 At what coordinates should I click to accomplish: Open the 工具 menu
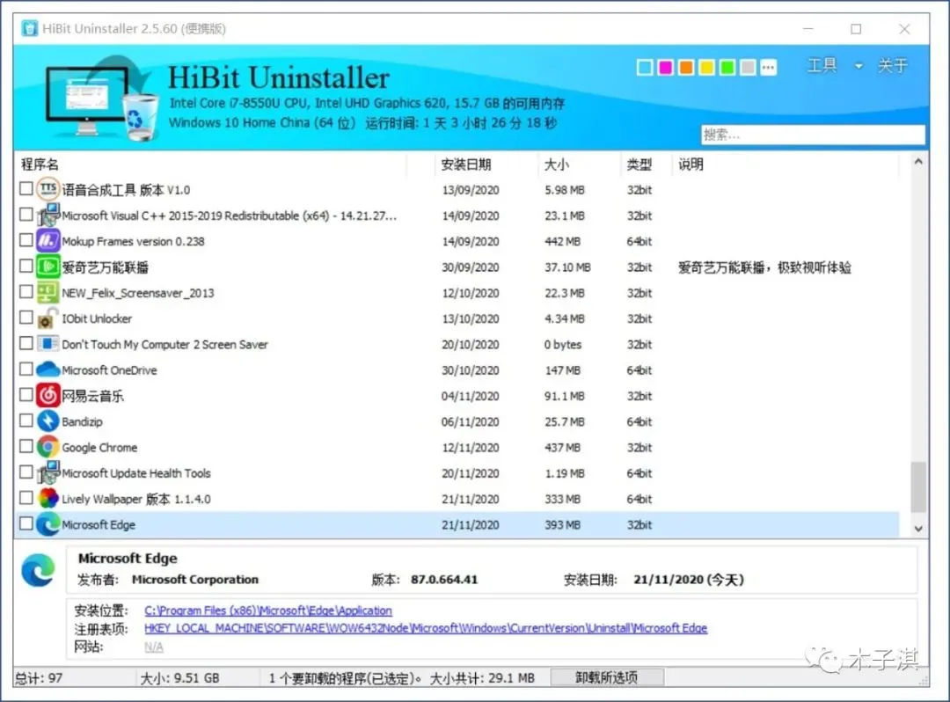point(822,65)
